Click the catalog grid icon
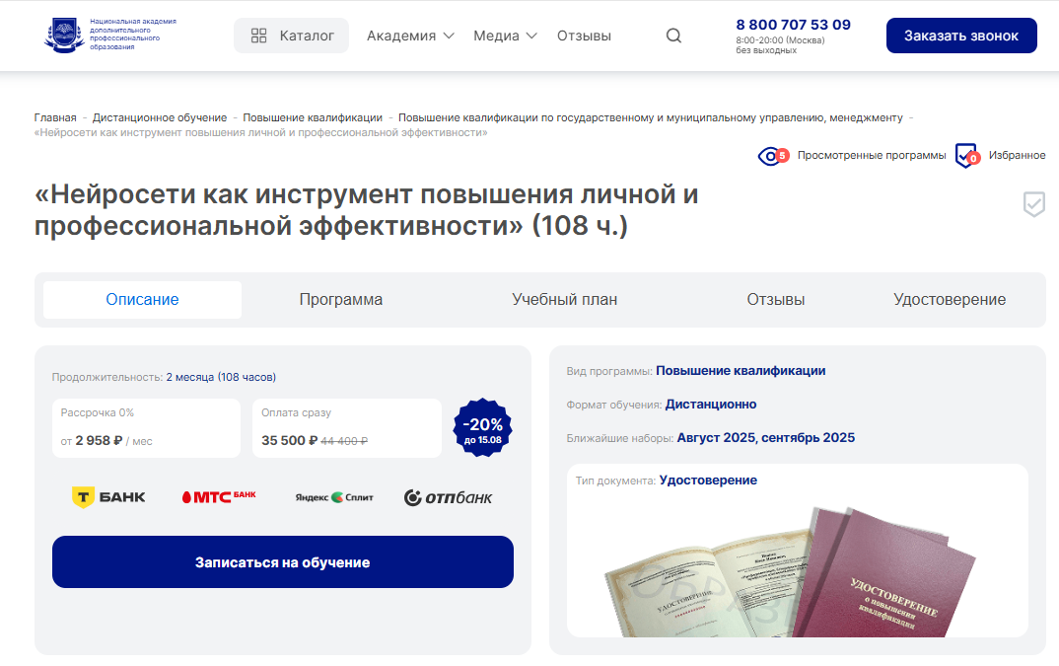The image size is (1059, 666). (258, 36)
